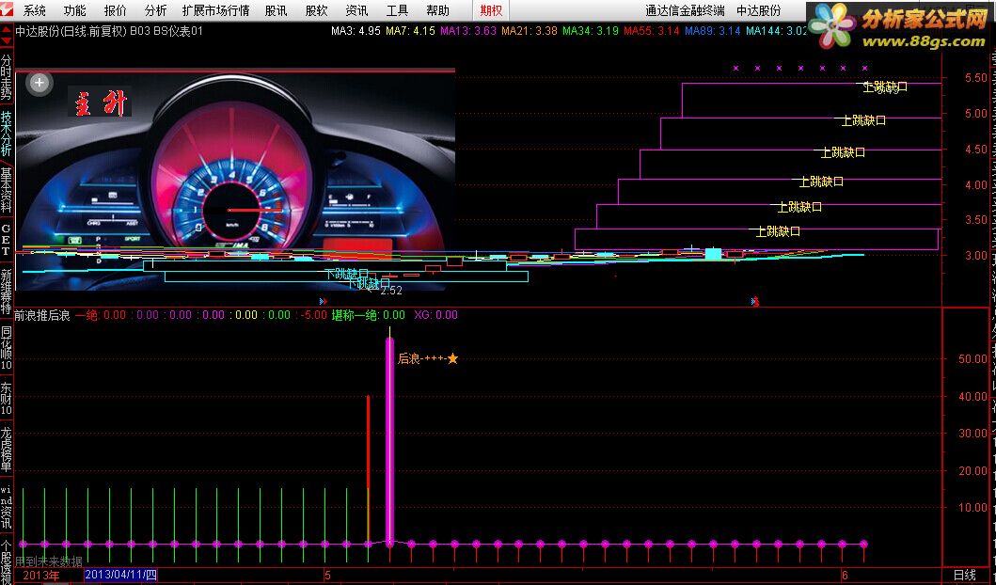Open the 工具 menu

point(397,10)
